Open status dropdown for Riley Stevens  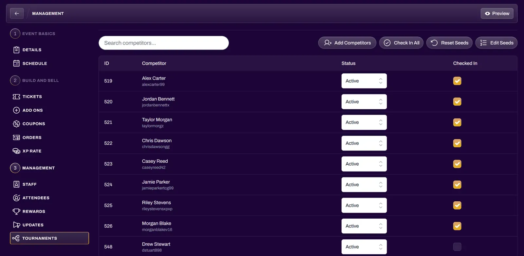[364, 205]
